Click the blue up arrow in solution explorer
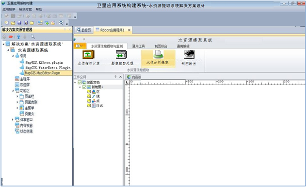307x187 pixels. point(18,37)
